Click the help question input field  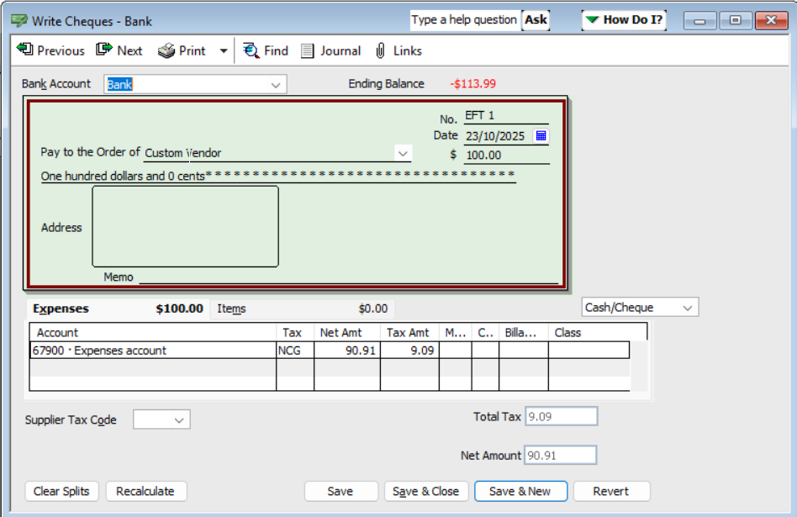point(465,20)
